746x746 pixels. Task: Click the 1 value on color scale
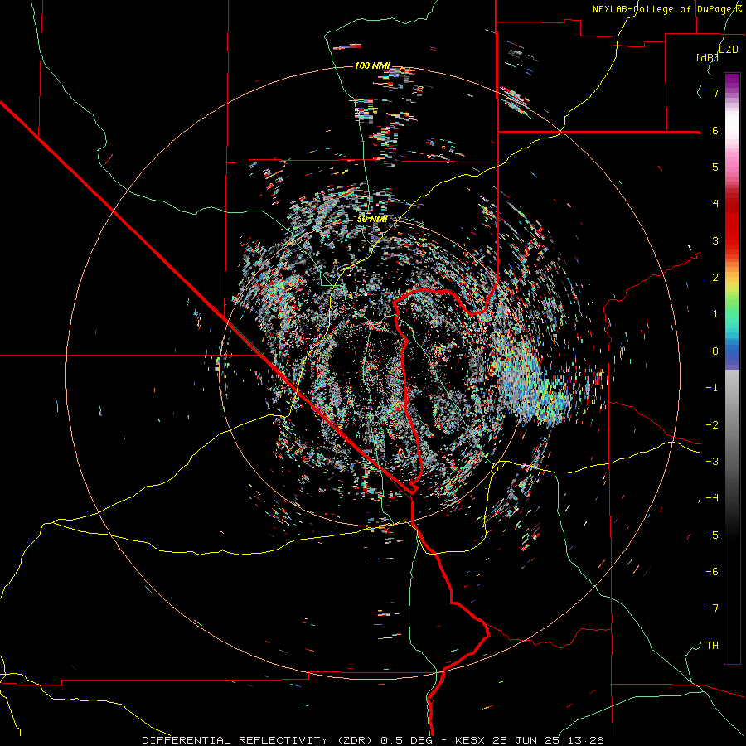(x=715, y=314)
